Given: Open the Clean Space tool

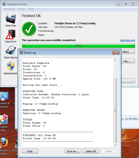Looking at the screenshot, I should (11, 50).
